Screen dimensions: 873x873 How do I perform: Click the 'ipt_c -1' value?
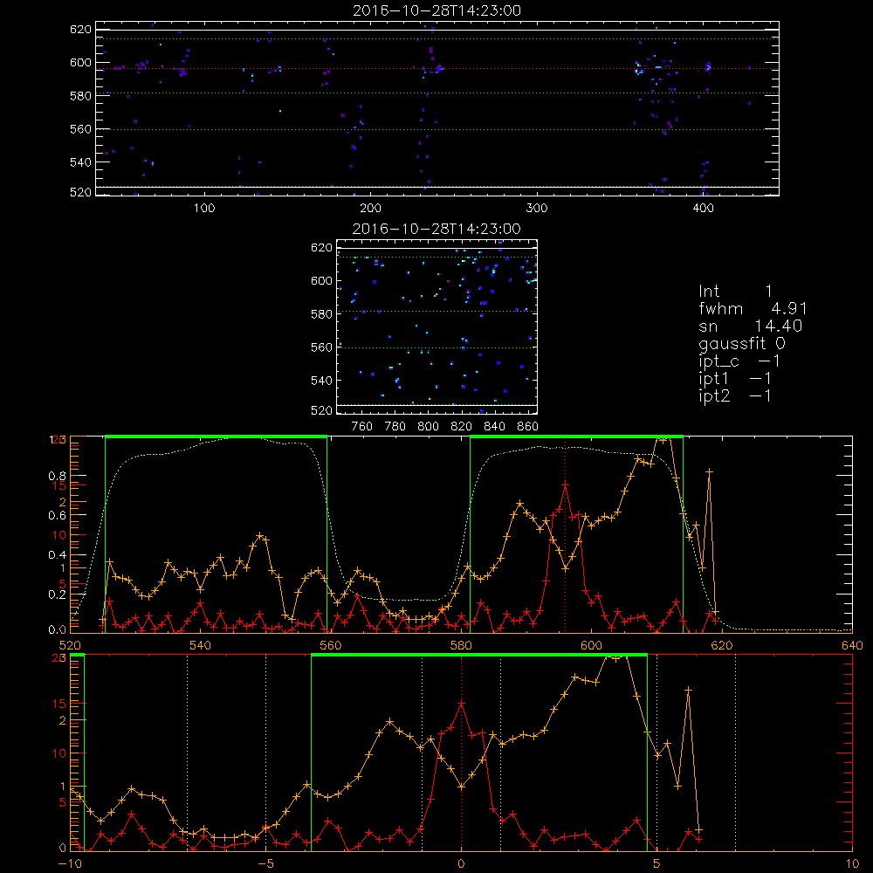pos(739,362)
